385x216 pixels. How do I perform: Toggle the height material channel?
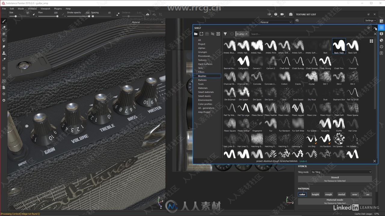(316, 194)
